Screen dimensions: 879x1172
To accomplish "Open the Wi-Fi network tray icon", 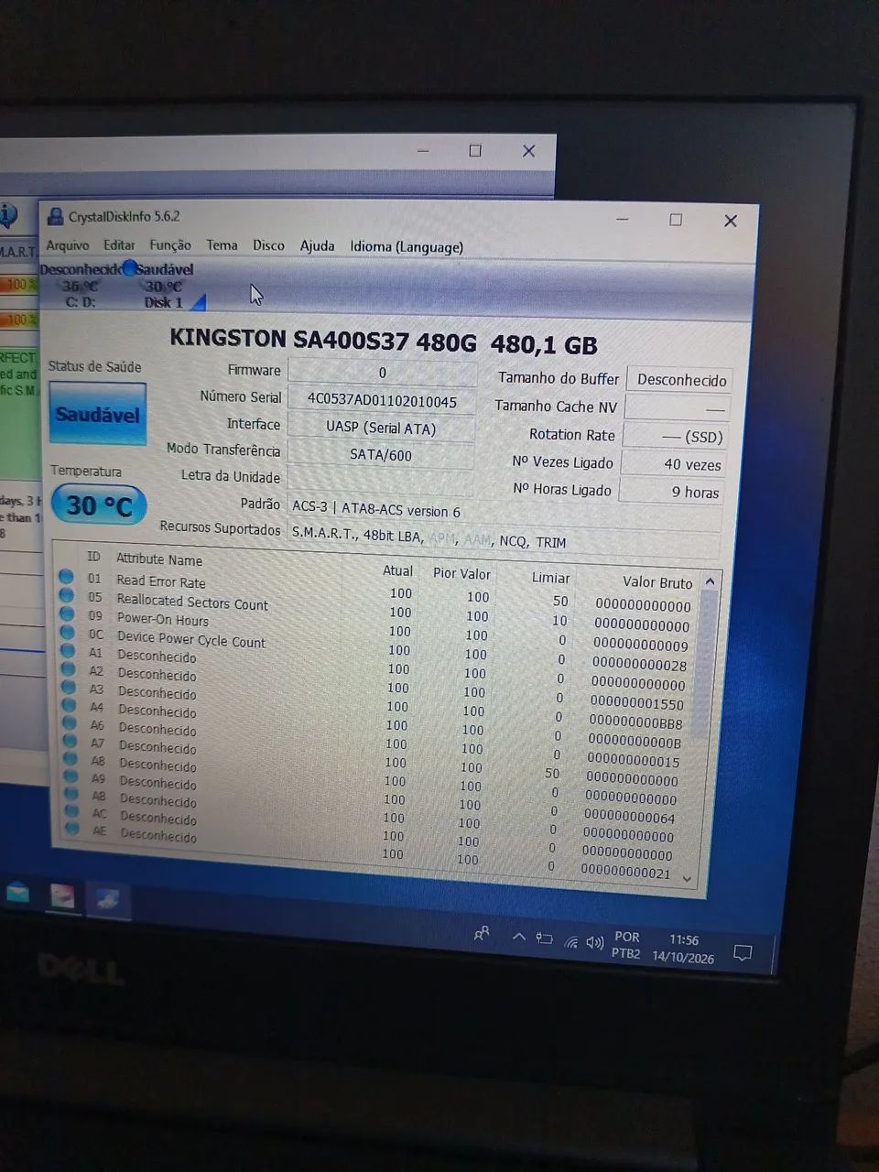I will (571, 941).
